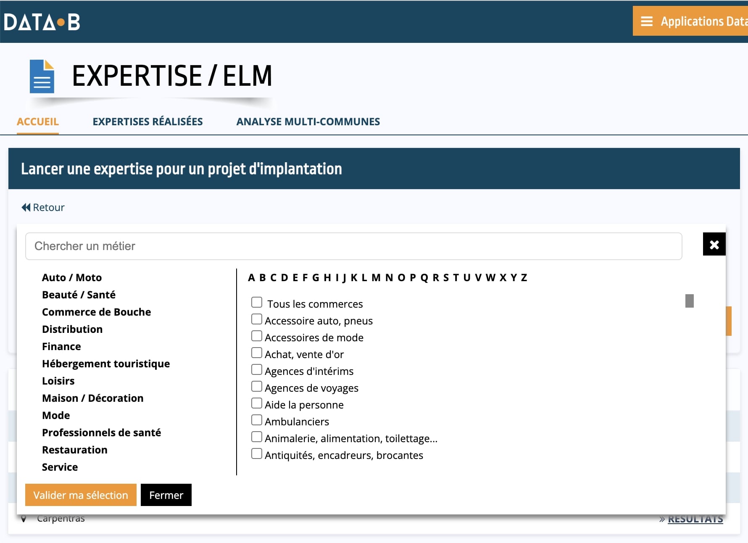Click the map pin beside Carpentras
This screenshot has width=748, height=543.
point(24,519)
